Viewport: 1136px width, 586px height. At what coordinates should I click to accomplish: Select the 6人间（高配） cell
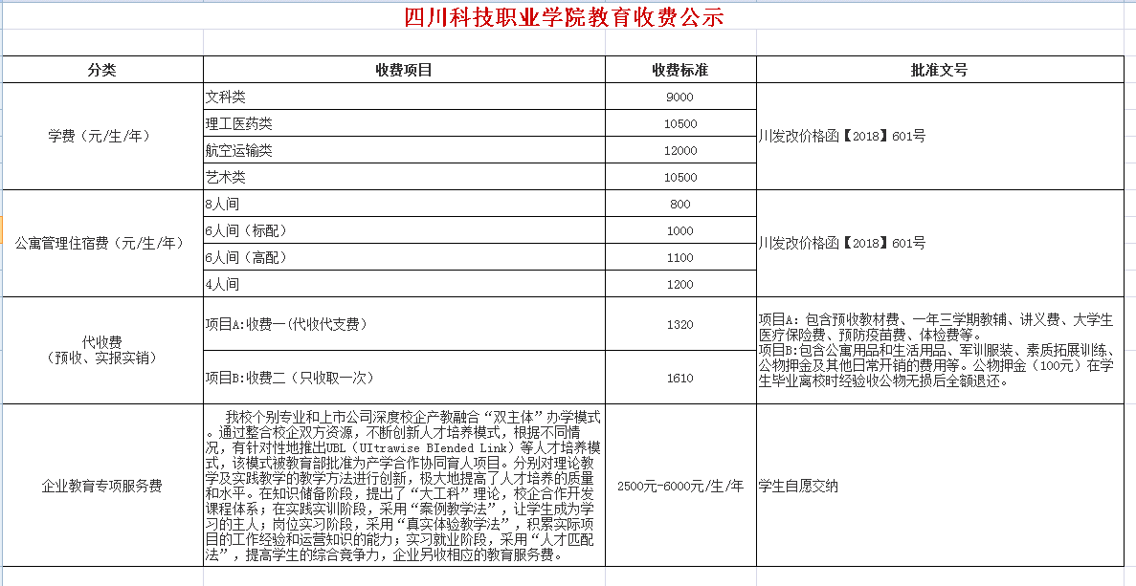pyautogui.click(x=404, y=257)
